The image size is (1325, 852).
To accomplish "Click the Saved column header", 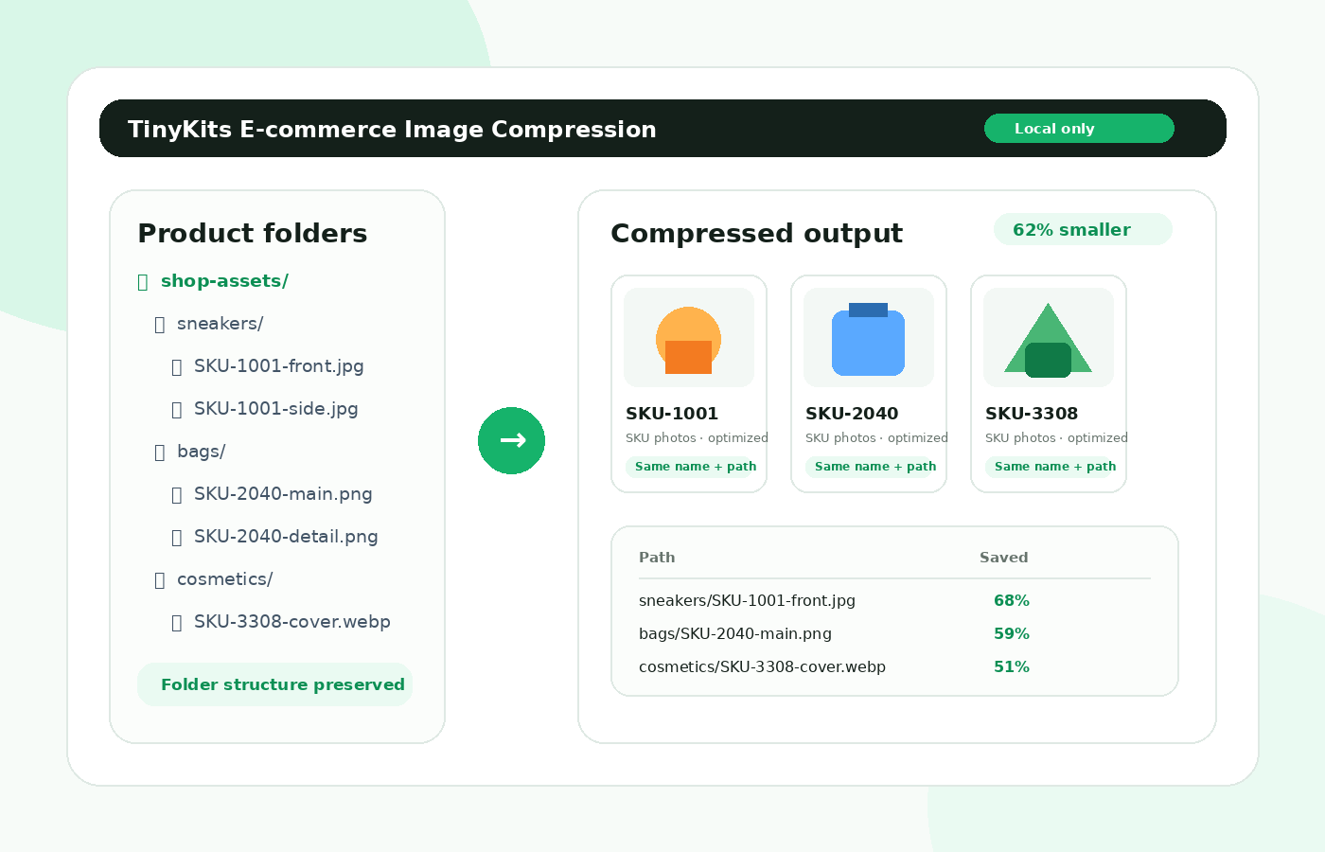I will click(x=1003, y=558).
